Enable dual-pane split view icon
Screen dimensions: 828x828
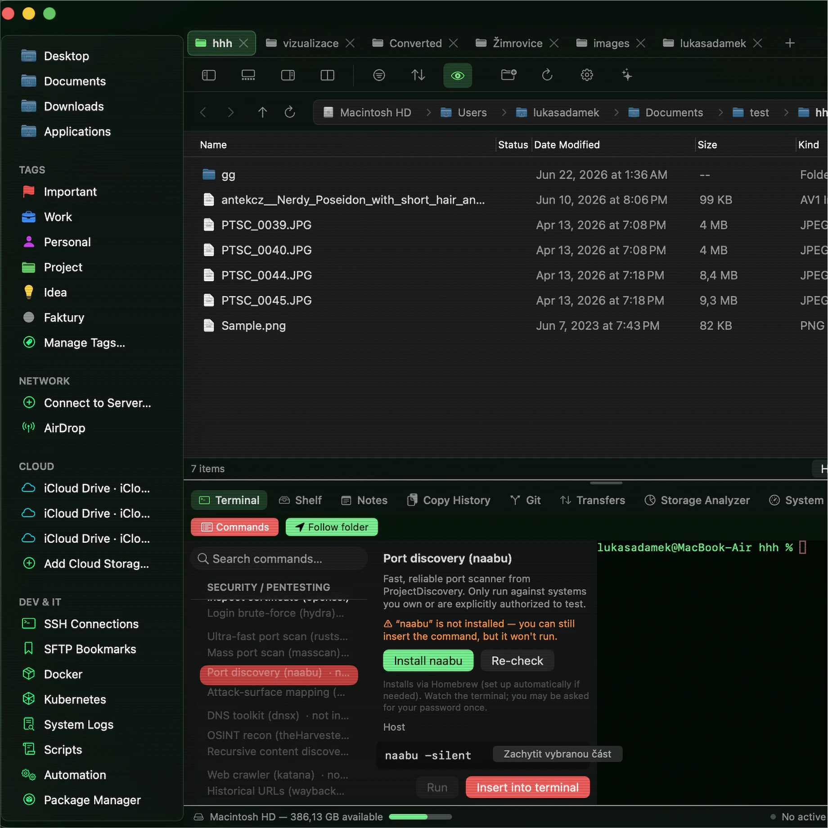click(328, 75)
